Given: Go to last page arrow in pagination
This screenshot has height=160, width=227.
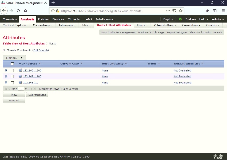Looking at the screenshot, I should coord(34,89).
